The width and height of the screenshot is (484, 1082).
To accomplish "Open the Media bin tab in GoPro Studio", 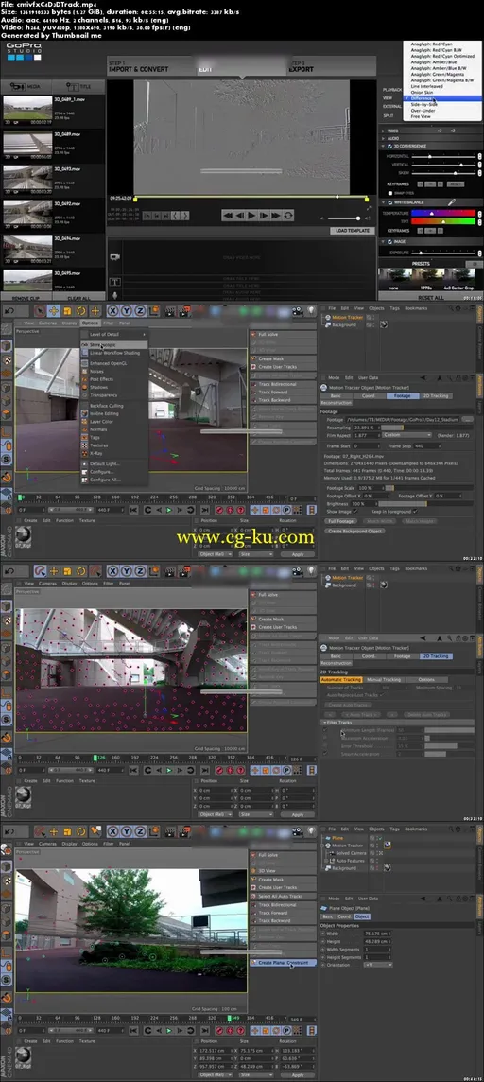I will [x=27, y=86].
